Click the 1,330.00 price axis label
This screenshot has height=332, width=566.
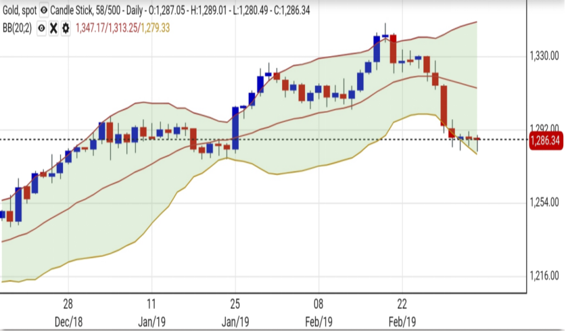tap(544, 56)
